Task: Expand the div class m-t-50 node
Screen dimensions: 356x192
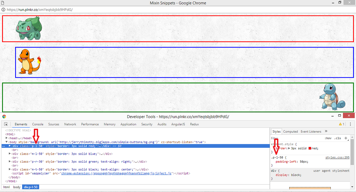Action: click(x=10, y=169)
